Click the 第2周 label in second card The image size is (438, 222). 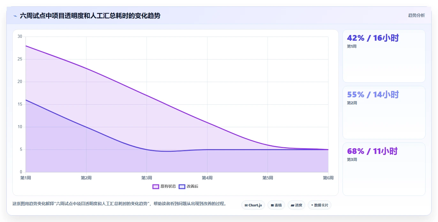pos(352,103)
